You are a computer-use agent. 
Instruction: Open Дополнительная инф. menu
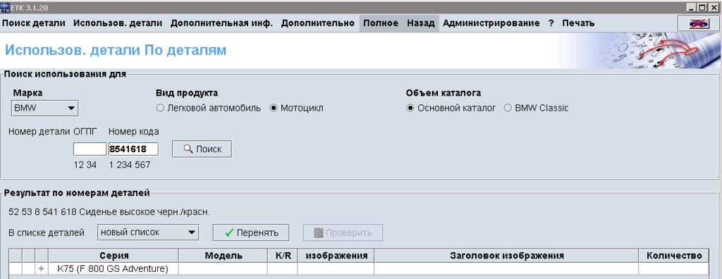(x=221, y=23)
